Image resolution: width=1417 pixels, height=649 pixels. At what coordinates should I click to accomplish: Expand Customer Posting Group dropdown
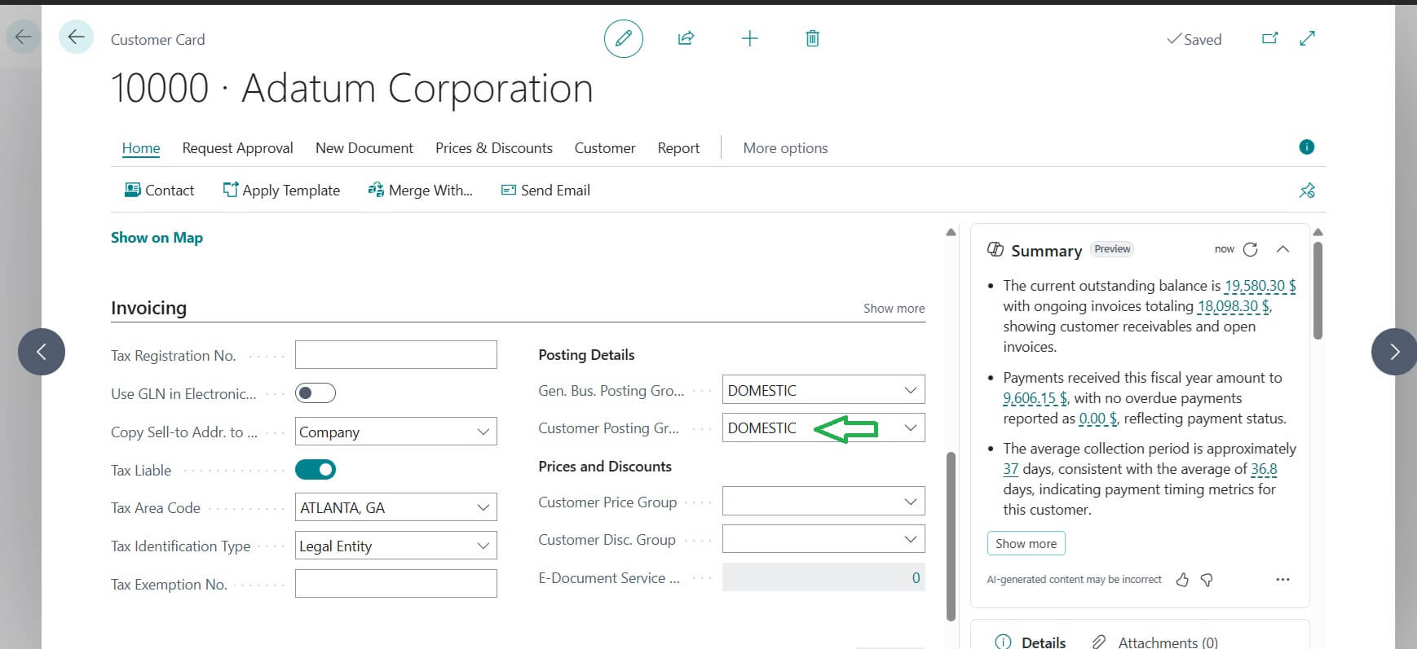pos(910,428)
